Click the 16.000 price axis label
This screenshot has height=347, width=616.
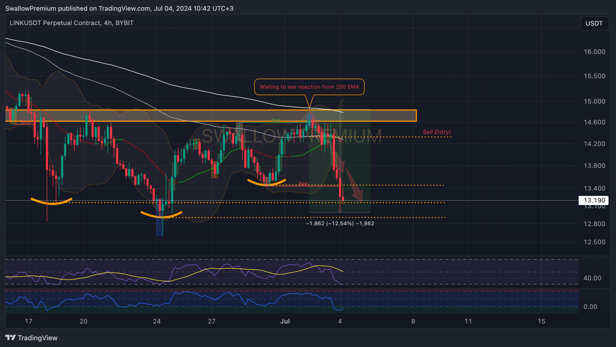[594, 52]
